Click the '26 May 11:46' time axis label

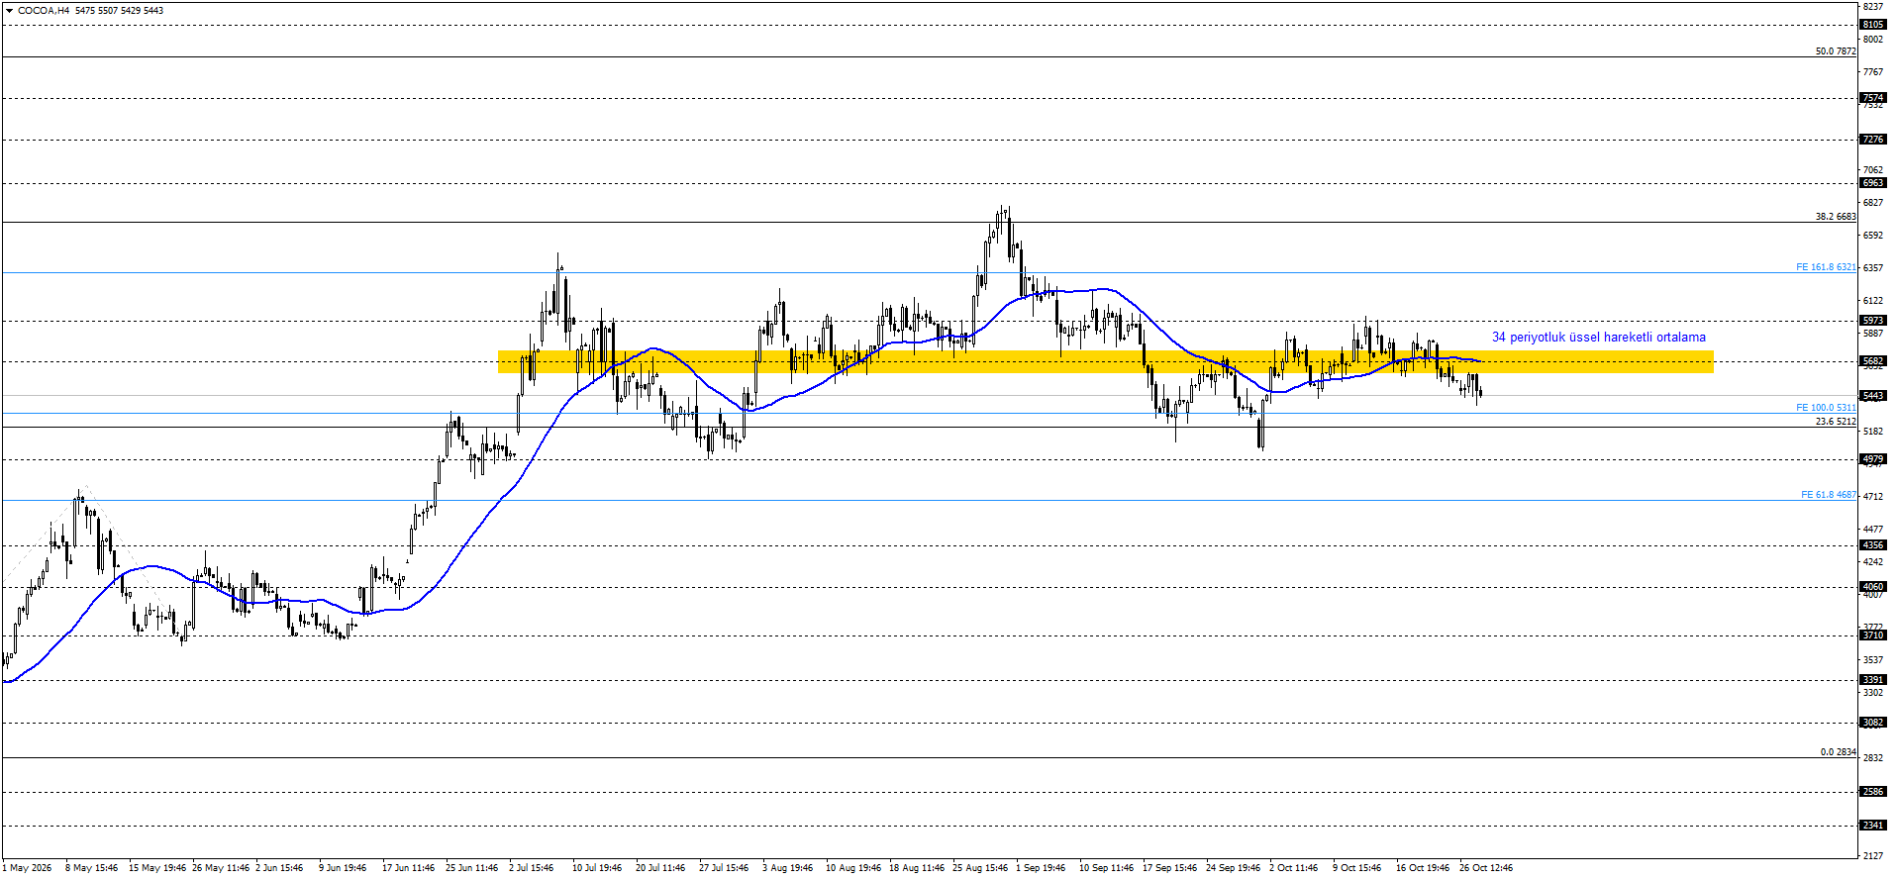pyautogui.click(x=221, y=868)
